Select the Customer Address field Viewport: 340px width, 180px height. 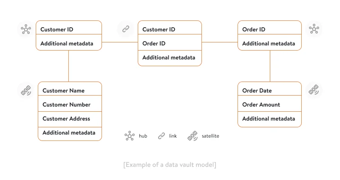(66, 118)
